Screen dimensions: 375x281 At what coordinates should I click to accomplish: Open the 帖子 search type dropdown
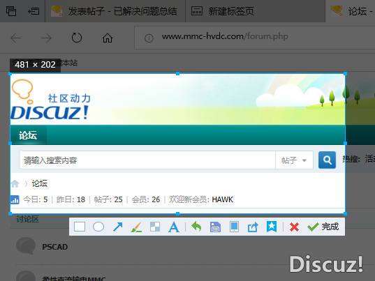(x=294, y=160)
